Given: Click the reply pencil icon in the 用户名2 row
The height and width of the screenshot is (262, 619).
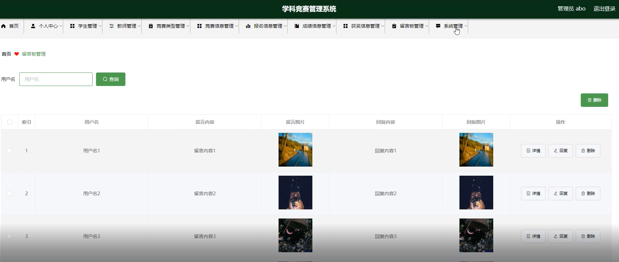Looking at the screenshot, I should pos(556,194).
